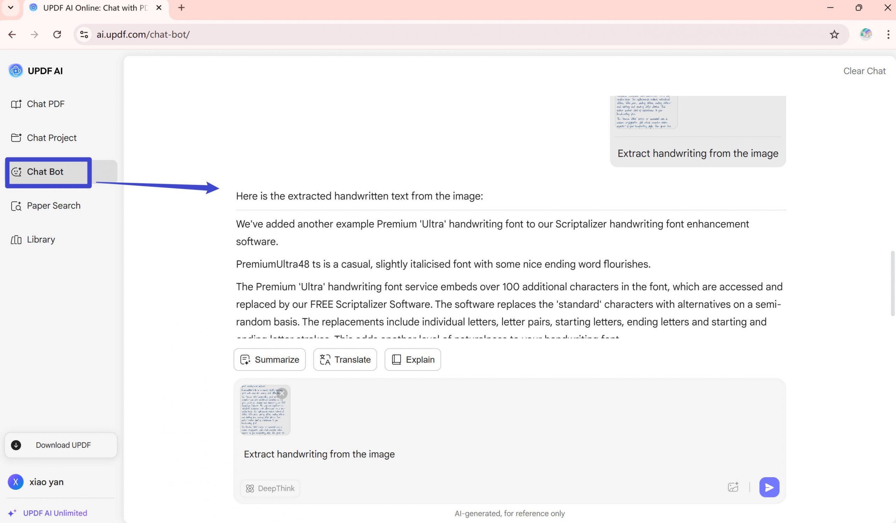Click the Explain button
The image size is (896, 523).
coord(412,360)
